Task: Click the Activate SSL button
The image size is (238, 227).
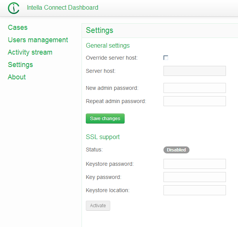Action: click(x=98, y=206)
